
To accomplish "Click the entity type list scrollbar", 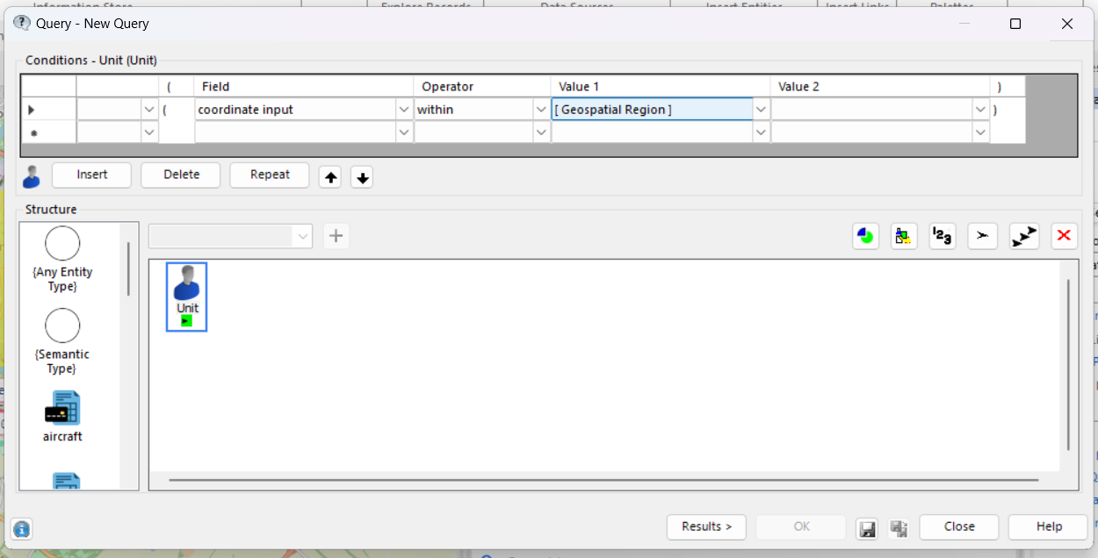I will point(128,268).
